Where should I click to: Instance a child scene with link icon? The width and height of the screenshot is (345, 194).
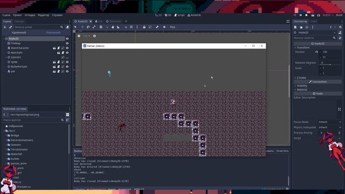(x=10, y=27)
